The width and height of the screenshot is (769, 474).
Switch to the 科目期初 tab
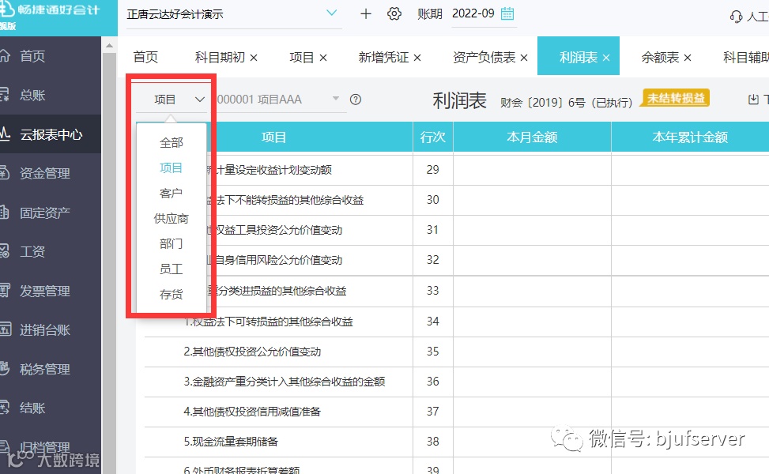[x=220, y=58]
